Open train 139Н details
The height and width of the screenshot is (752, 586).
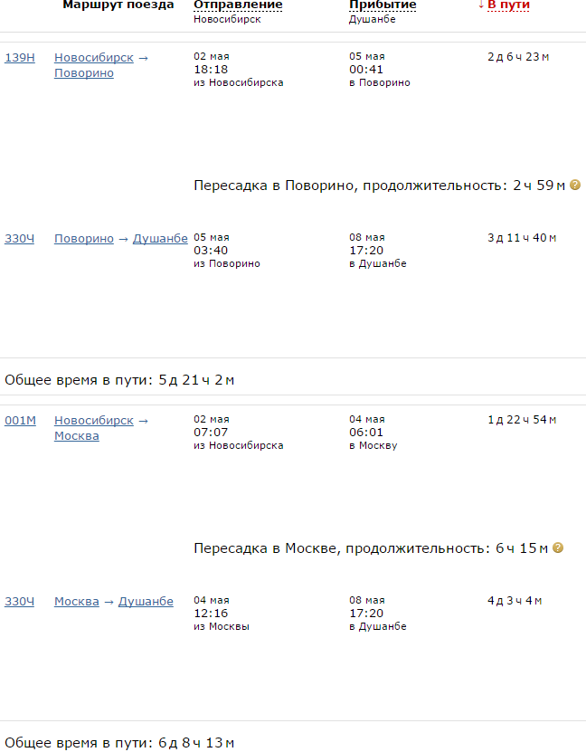click(20, 58)
